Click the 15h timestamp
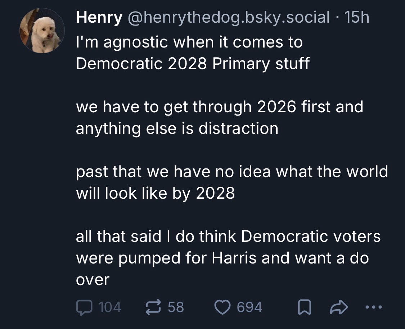The height and width of the screenshot is (329, 405). coord(357,17)
